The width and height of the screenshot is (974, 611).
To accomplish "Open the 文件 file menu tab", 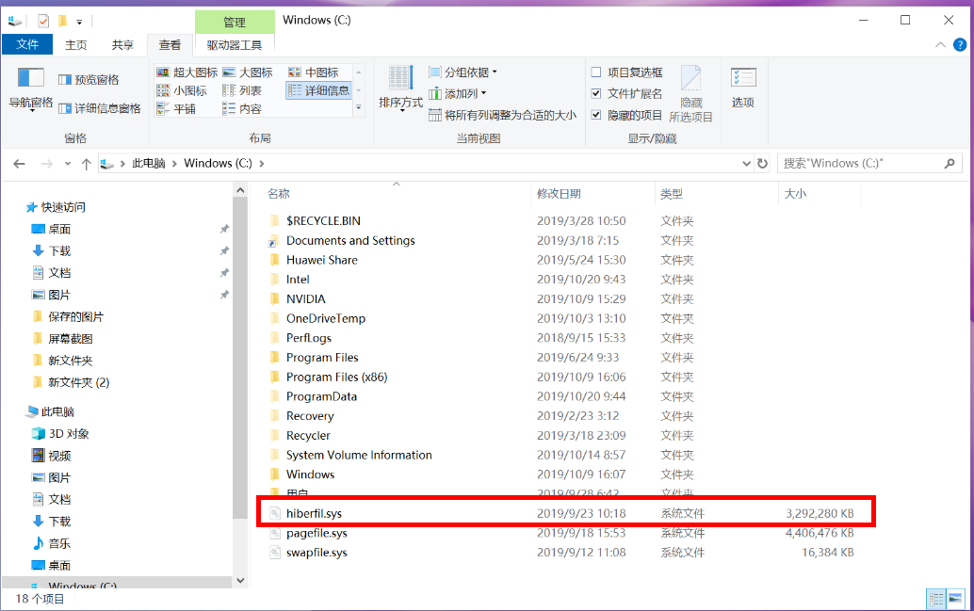I will pyautogui.click(x=27, y=44).
